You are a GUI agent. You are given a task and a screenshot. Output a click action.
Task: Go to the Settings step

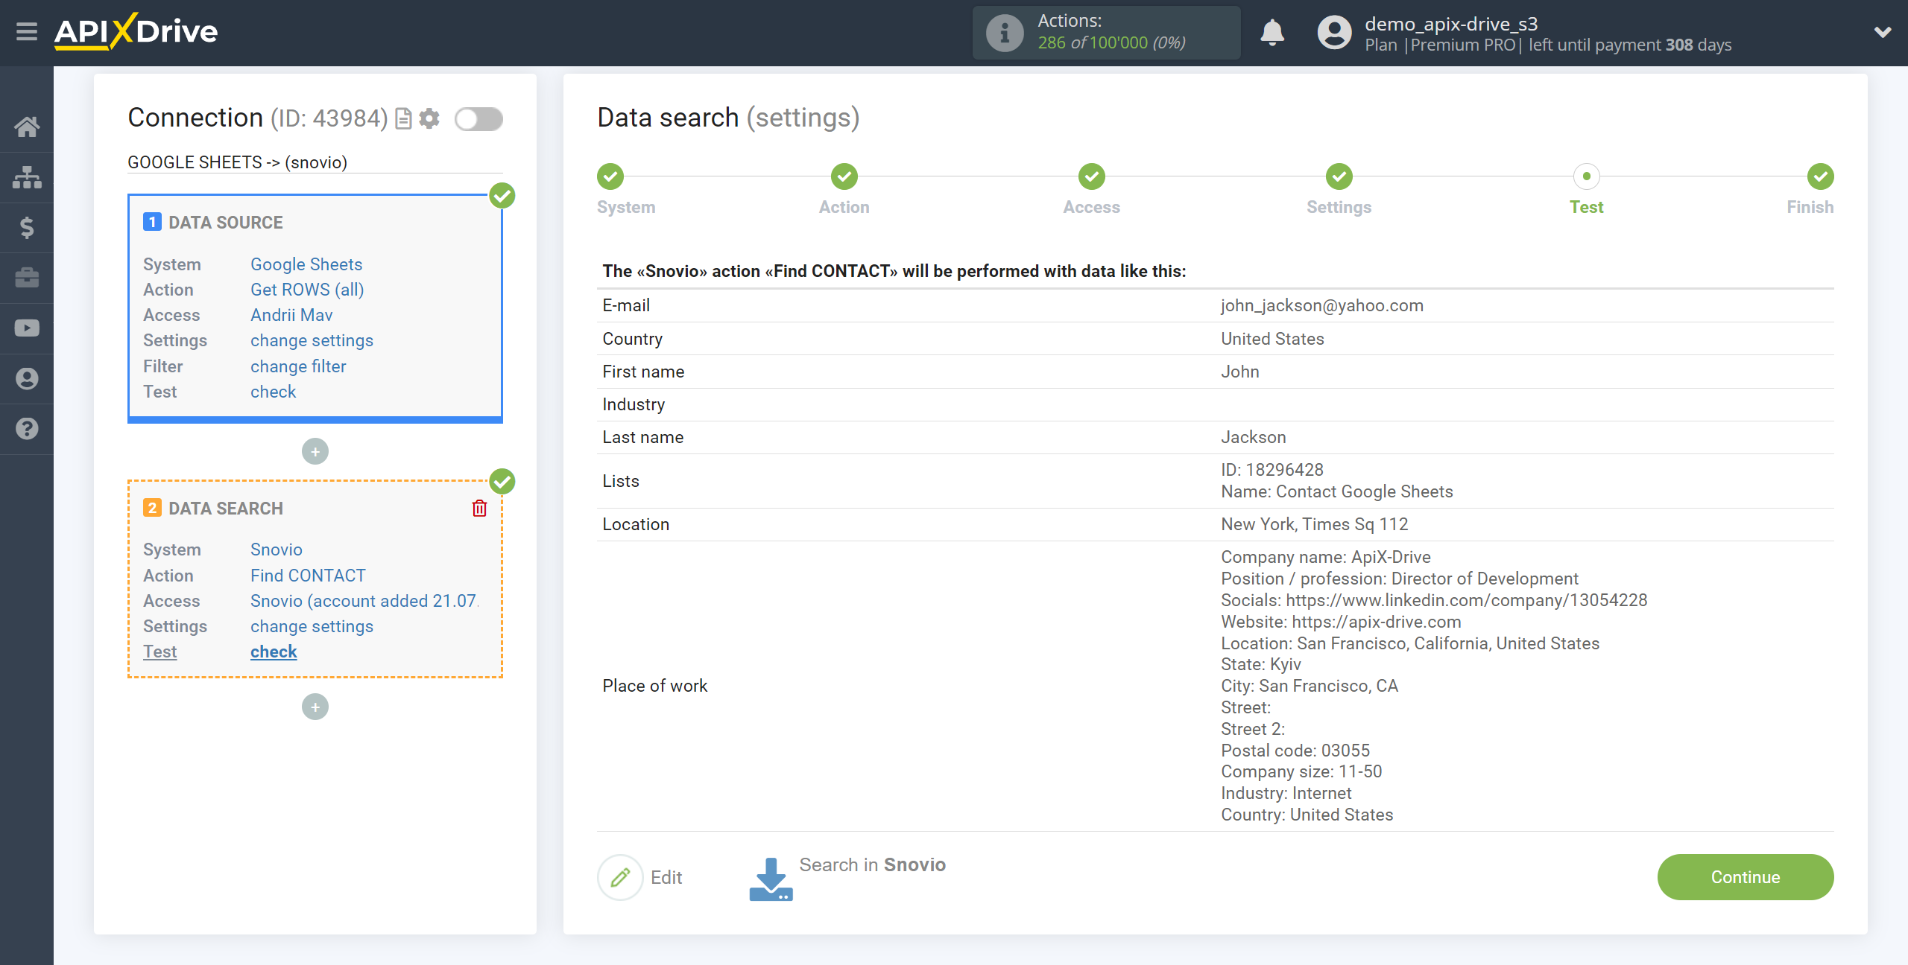pos(1339,177)
